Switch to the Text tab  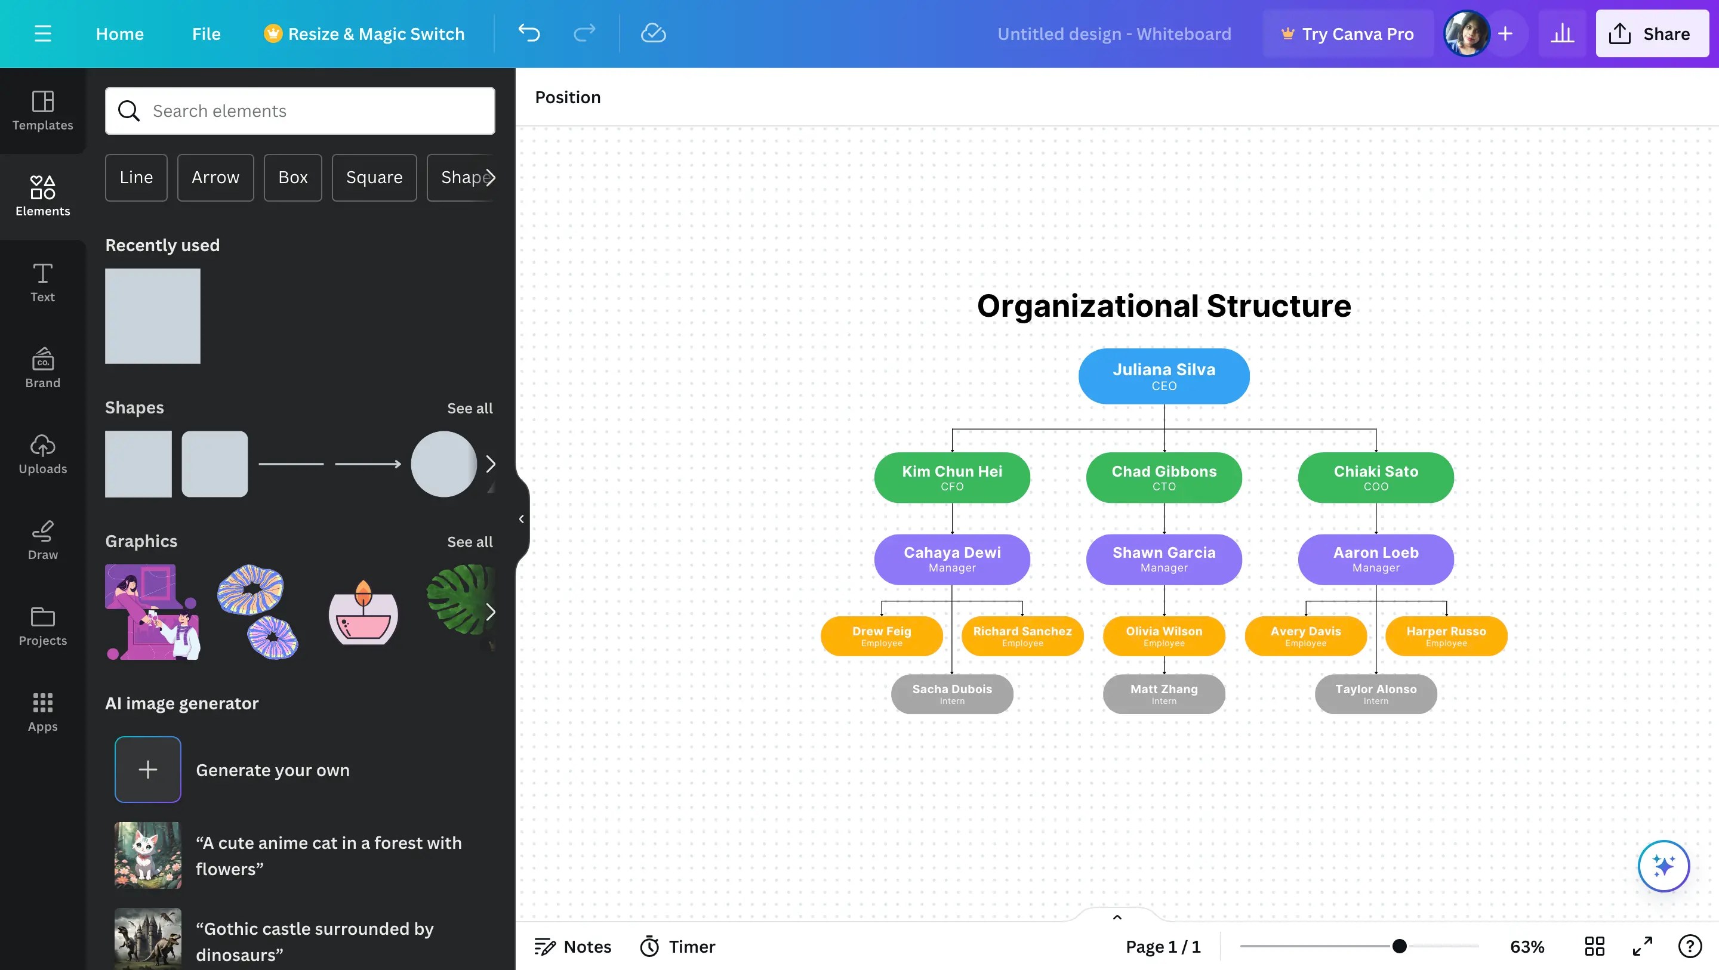(43, 282)
